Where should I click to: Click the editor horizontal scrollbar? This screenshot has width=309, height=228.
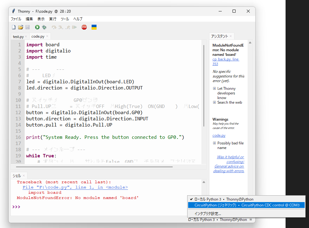click(x=99, y=167)
